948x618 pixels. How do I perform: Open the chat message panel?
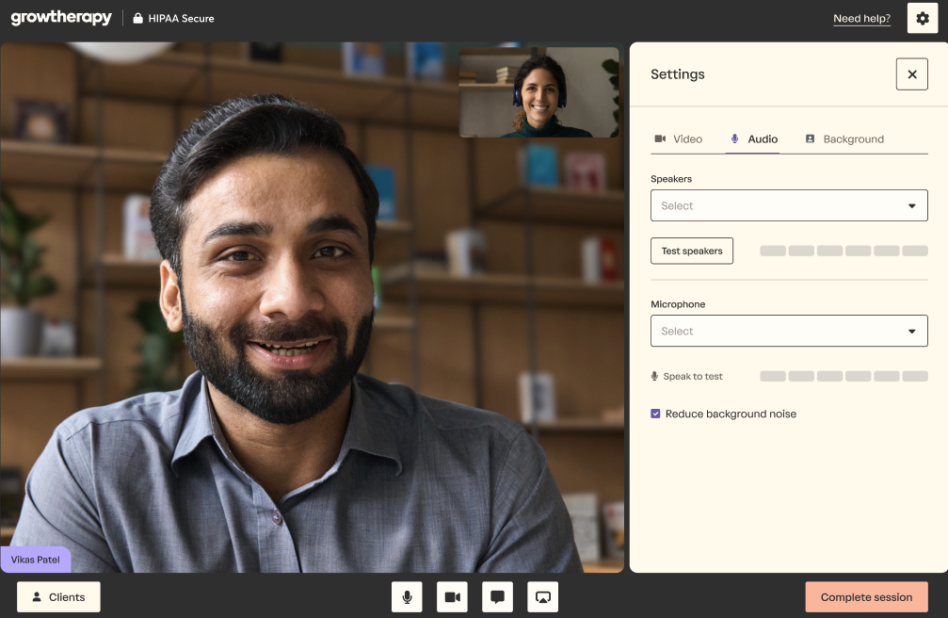[497, 597]
